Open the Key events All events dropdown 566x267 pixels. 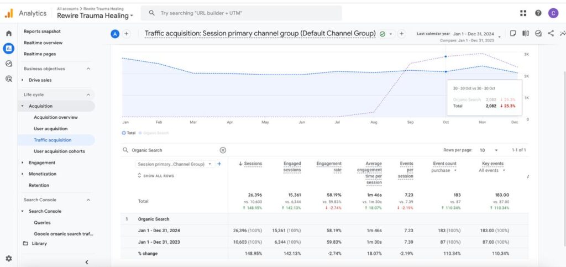(492, 170)
